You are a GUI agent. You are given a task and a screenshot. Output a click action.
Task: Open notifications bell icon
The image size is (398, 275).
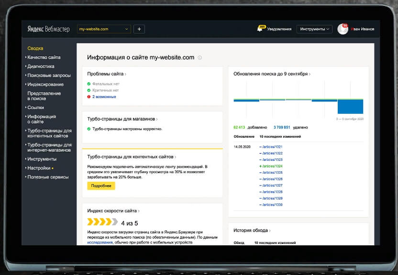click(260, 28)
